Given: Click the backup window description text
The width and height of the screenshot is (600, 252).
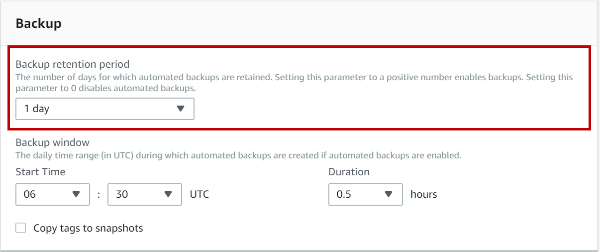Looking at the screenshot, I should pos(238,155).
